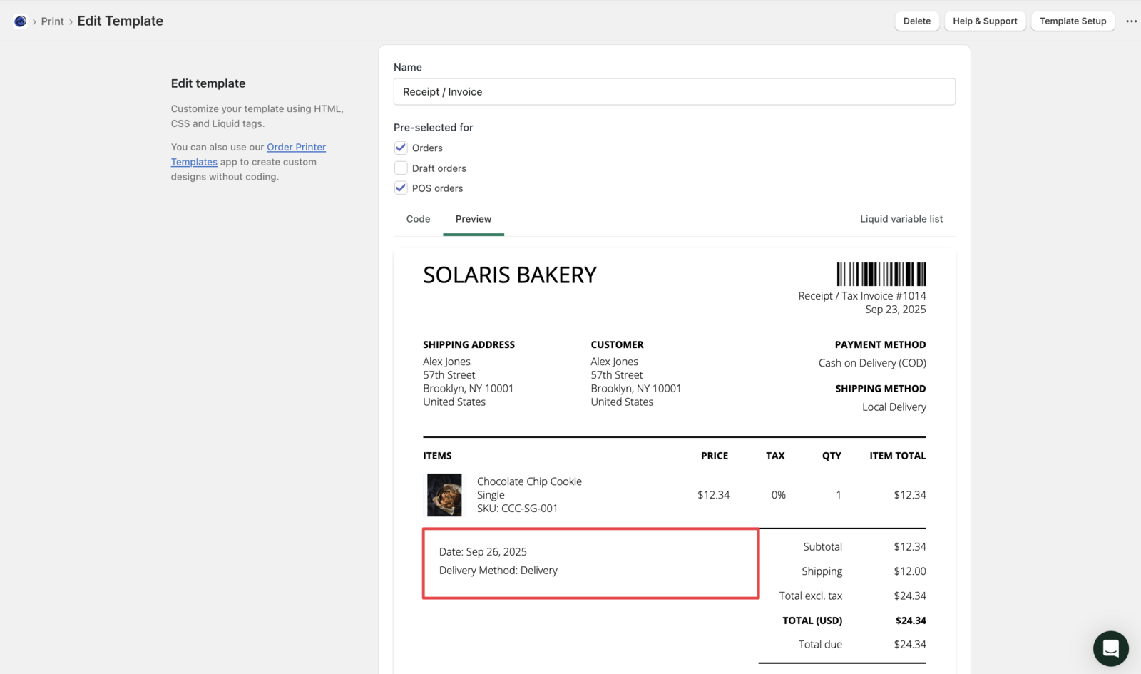Viewport: 1141px width, 674px height.
Task: Click Cash on Delivery (COD) text
Action: click(x=872, y=363)
